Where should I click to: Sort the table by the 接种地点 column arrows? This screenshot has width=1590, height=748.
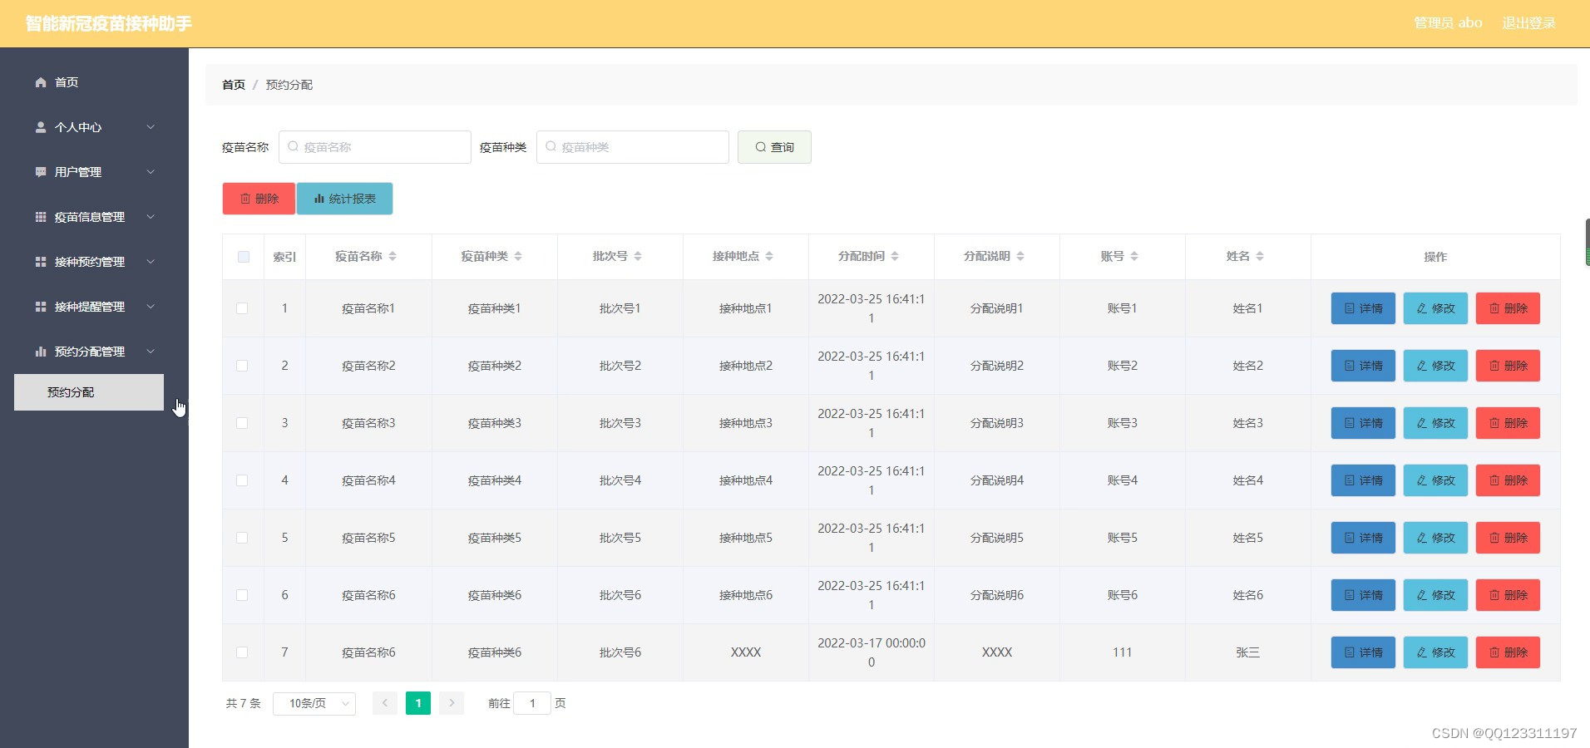pyautogui.click(x=769, y=256)
